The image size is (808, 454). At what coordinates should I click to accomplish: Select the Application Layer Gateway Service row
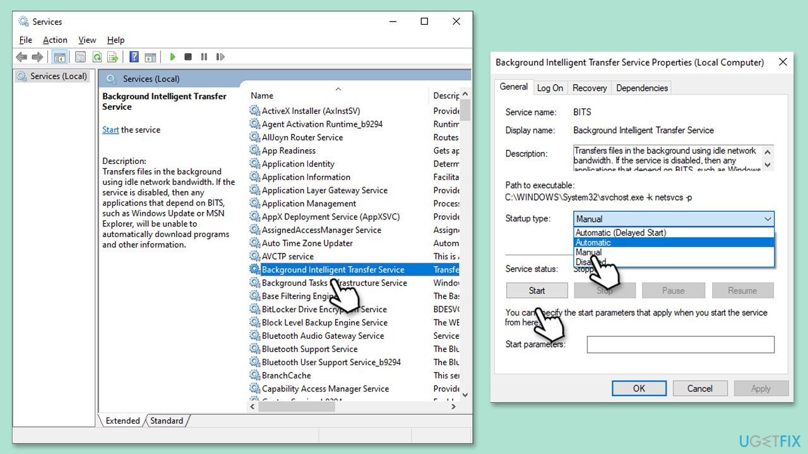(353, 190)
